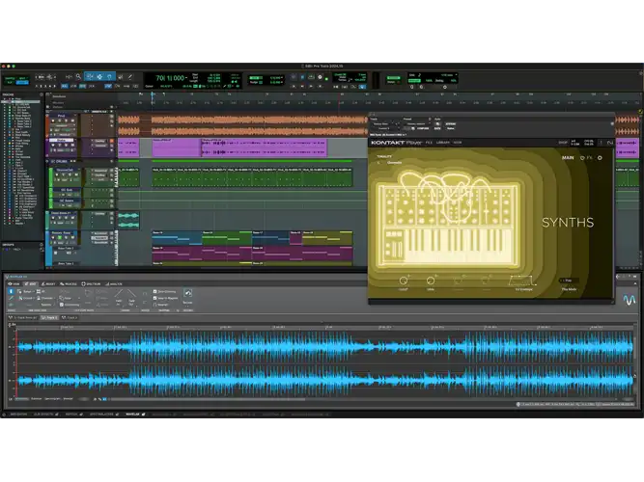Switch to WaveLab VIEW tab
This screenshot has width=644, height=482.
click(x=14, y=283)
